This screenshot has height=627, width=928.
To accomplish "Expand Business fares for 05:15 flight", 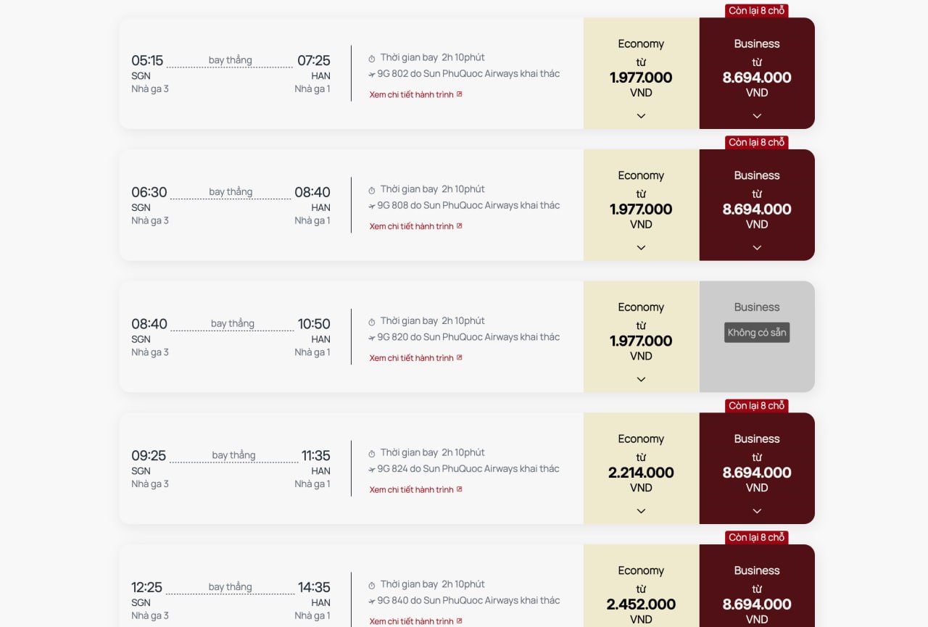I will (757, 116).
